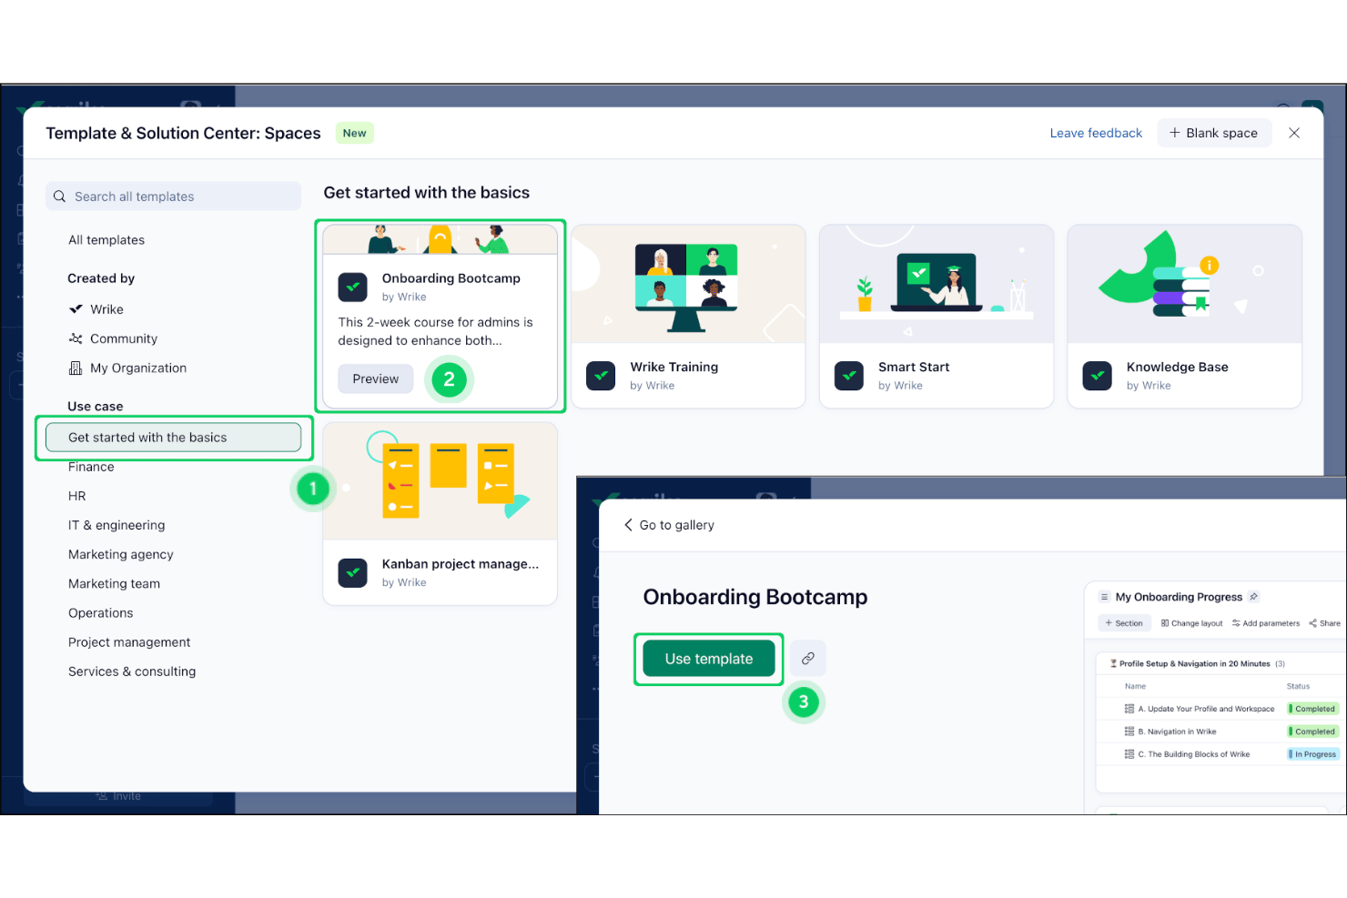
Task: Click the Knowledge Base card logo icon
Action: coord(1098,376)
